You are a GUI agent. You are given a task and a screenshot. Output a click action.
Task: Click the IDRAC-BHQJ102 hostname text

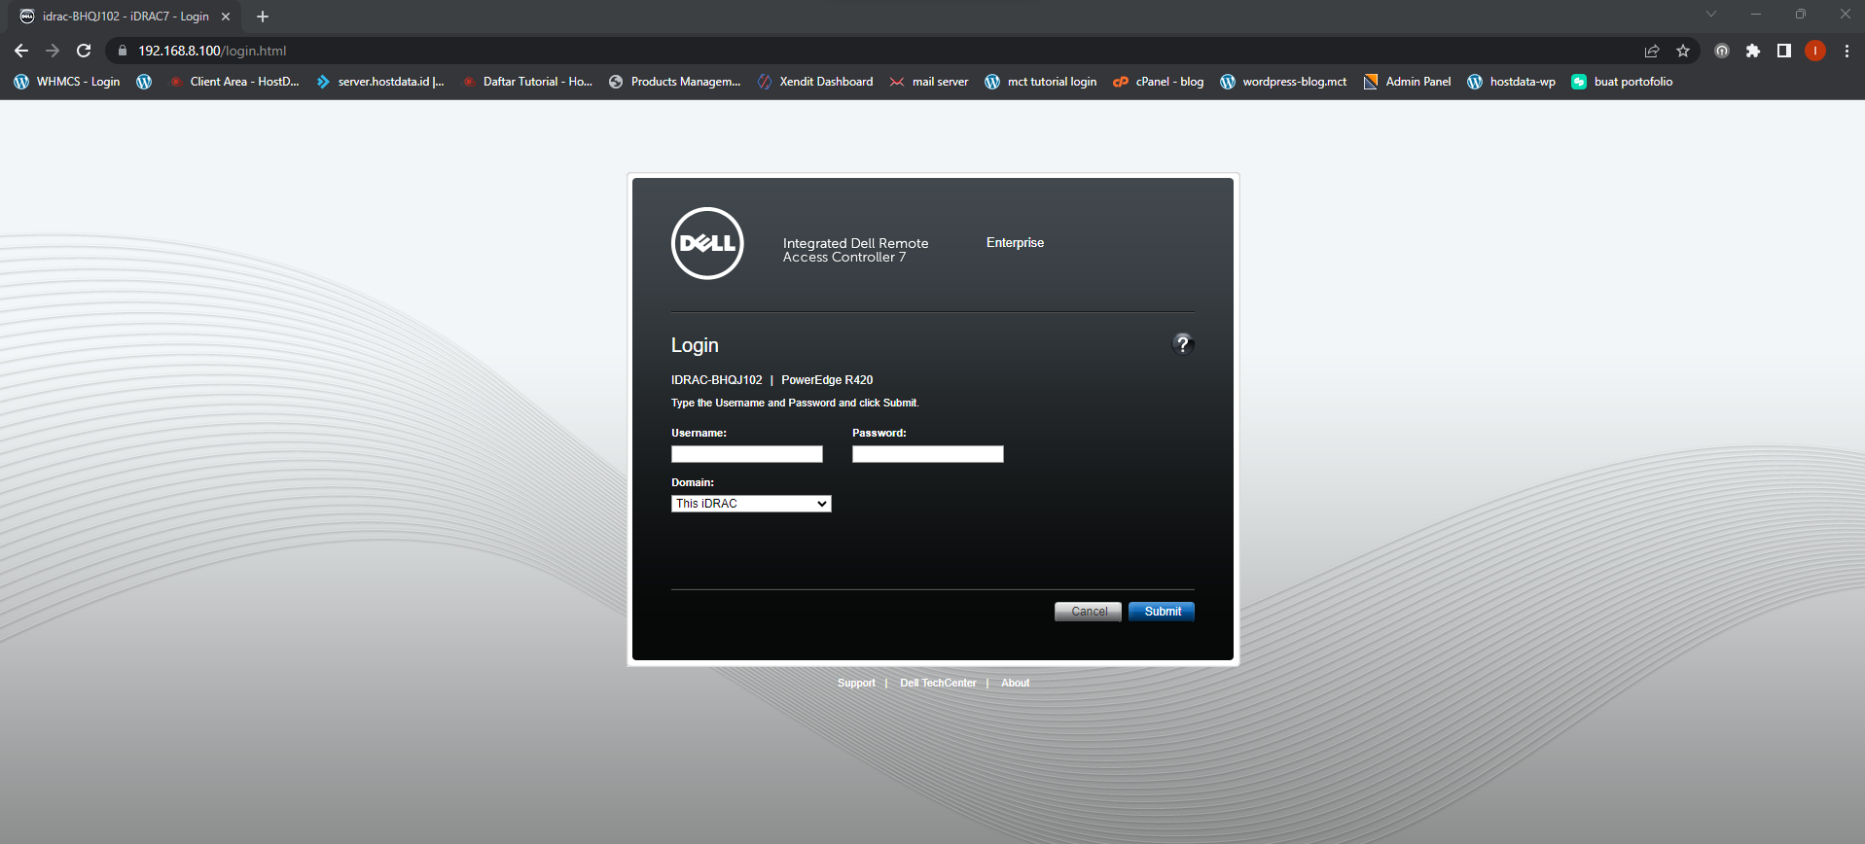[717, 380]
